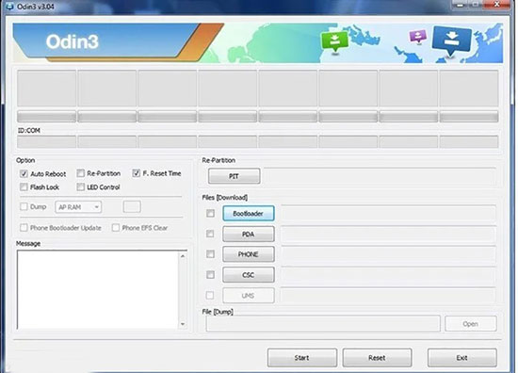Uncheck F. Reset Time option

(137, 173)
